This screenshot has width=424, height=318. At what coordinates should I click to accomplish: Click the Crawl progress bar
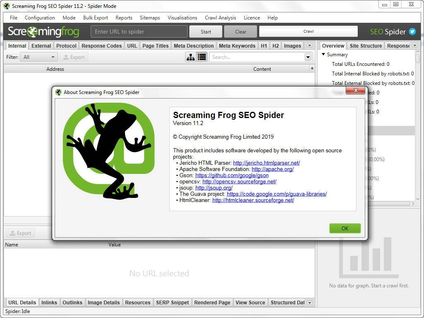click(x=308, y=31)
